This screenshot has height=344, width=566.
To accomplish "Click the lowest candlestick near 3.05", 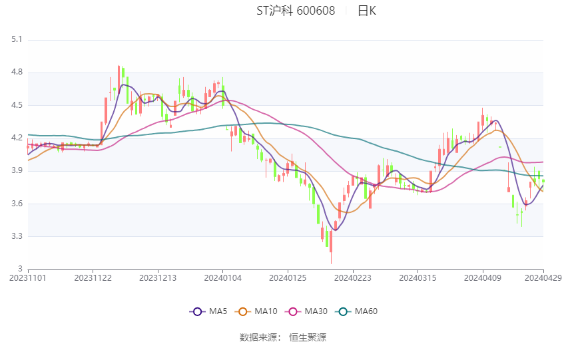I will point(331,247).
